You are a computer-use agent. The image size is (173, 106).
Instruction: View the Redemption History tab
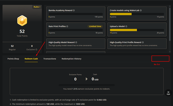[x=71, y=59]
